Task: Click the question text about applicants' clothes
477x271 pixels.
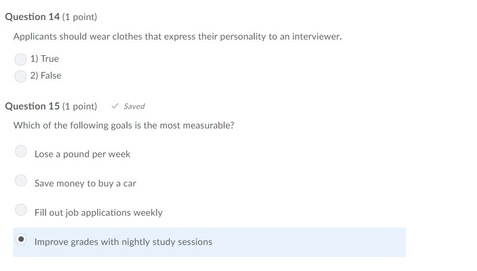Action: point(177,37)
